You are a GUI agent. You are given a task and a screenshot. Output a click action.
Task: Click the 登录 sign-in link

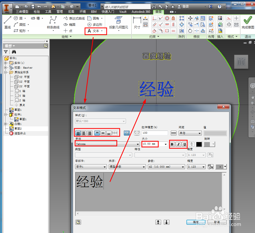tap(186, 7)
